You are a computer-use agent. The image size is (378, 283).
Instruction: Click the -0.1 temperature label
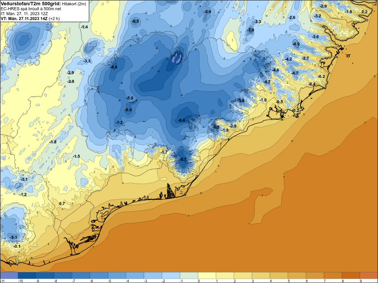[x=17, y=246]
